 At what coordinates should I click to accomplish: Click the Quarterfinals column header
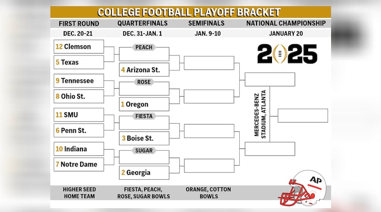pos(142,24)
